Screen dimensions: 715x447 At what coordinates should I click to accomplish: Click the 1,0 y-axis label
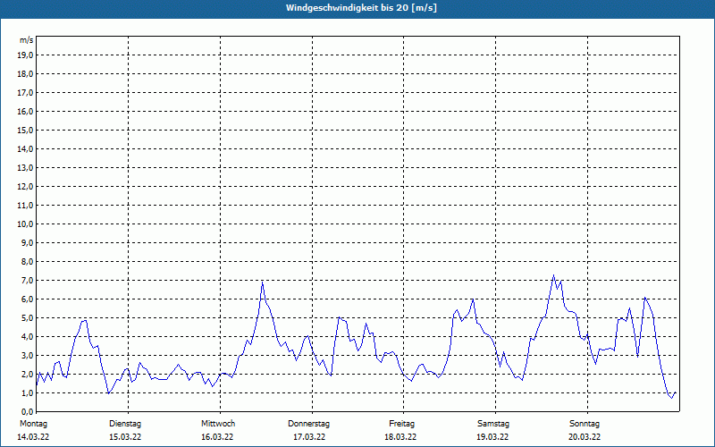27,393
